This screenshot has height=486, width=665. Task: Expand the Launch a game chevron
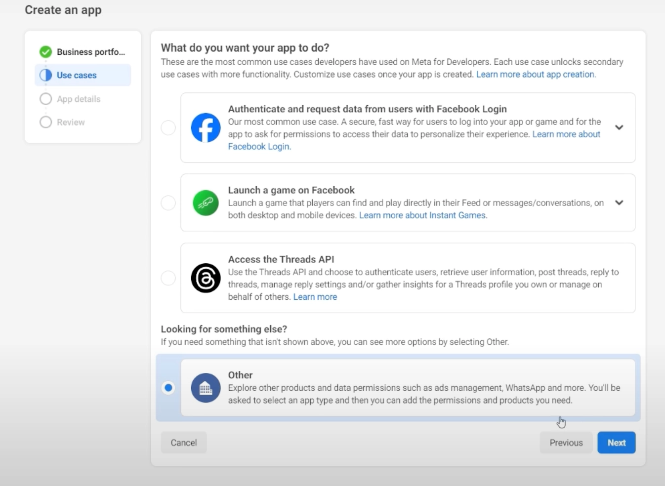pyautogui.click(x=619, y=202)
